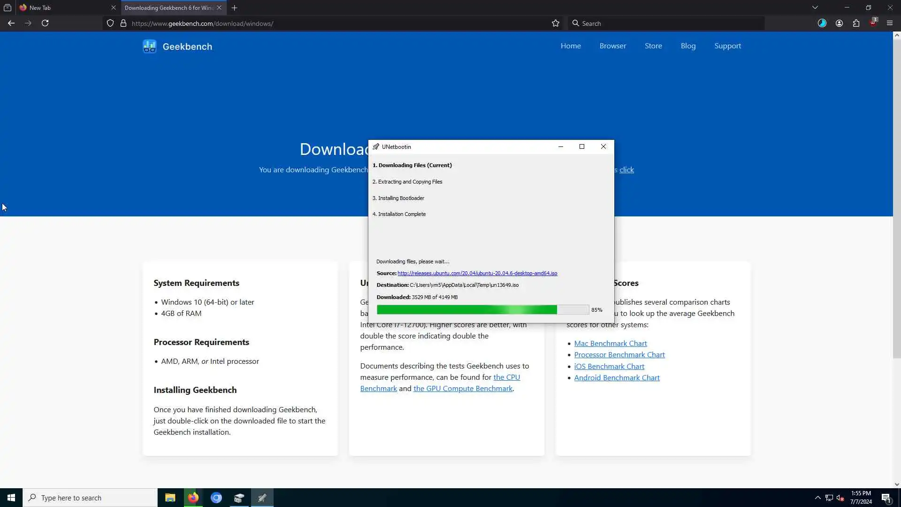Click the Geekbench logo icon

point(149,46)
